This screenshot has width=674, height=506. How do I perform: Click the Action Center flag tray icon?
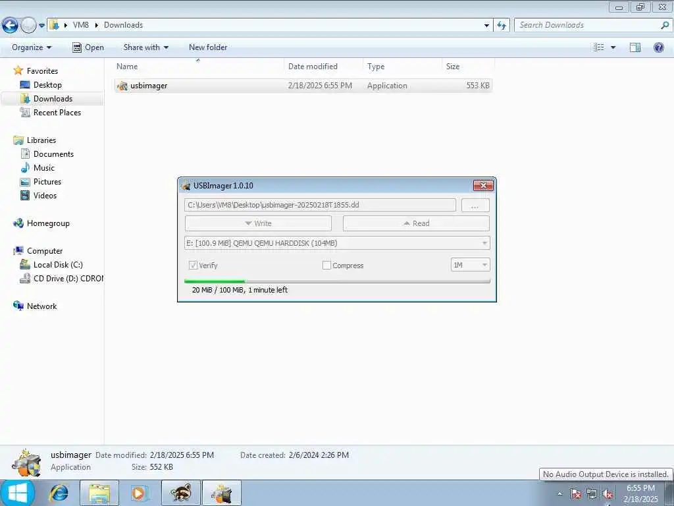[x=575, y=493]
